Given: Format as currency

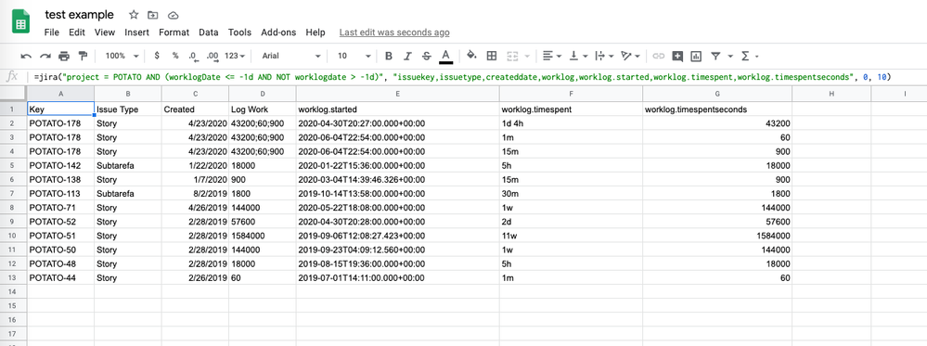Looking at the screenshot, I should pyautogui.click(x=157, y=56).
